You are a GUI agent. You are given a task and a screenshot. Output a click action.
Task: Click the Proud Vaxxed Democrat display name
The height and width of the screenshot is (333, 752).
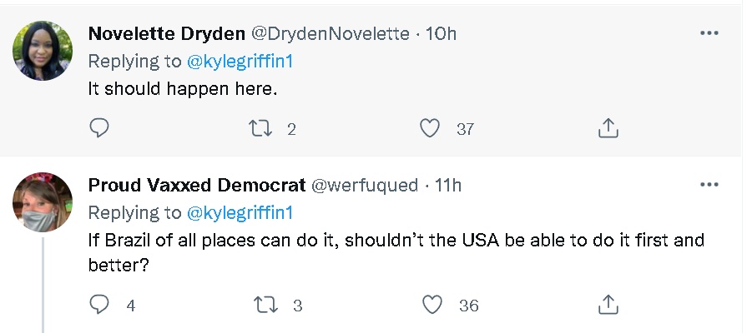point(196,185)
